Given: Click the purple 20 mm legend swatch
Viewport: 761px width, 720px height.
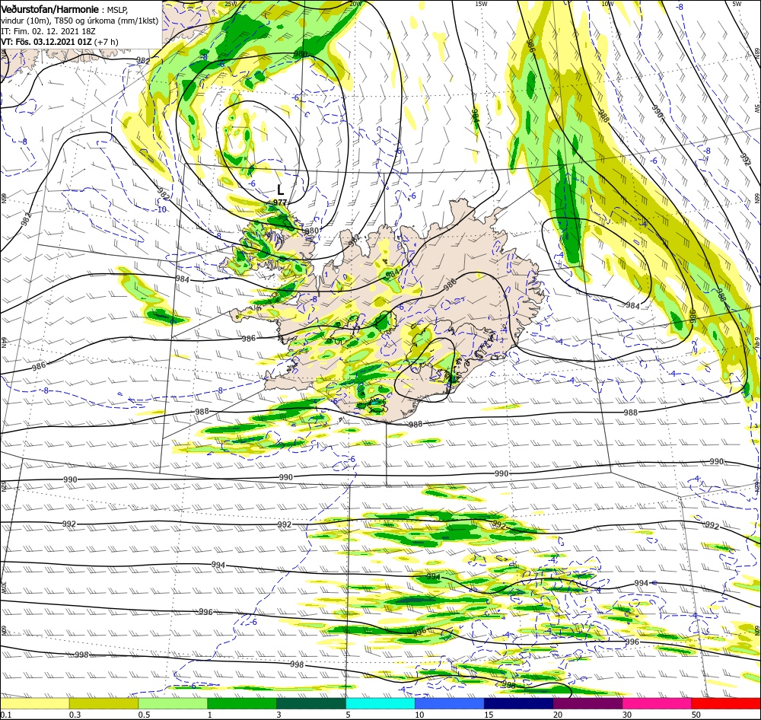Looking at the screenshot, I should 587,703.
